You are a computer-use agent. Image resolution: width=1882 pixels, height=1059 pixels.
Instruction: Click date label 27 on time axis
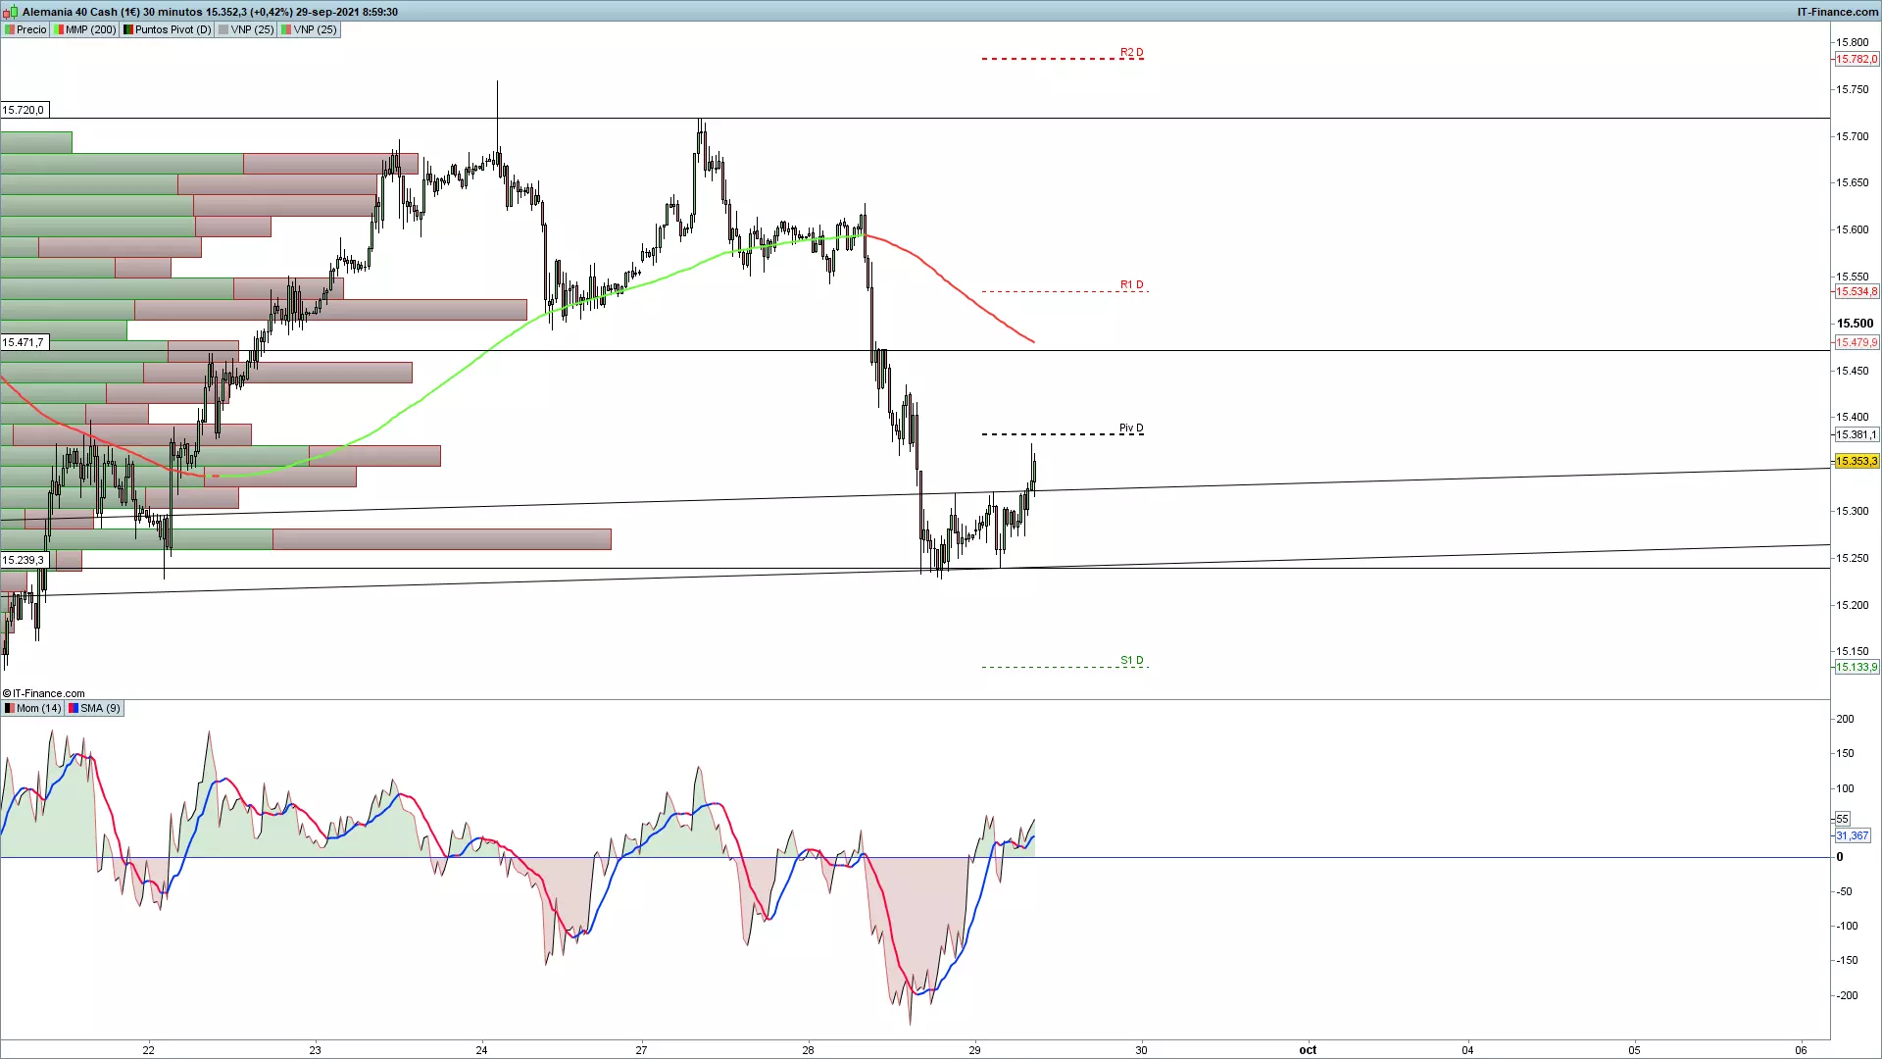(641, 1050)
